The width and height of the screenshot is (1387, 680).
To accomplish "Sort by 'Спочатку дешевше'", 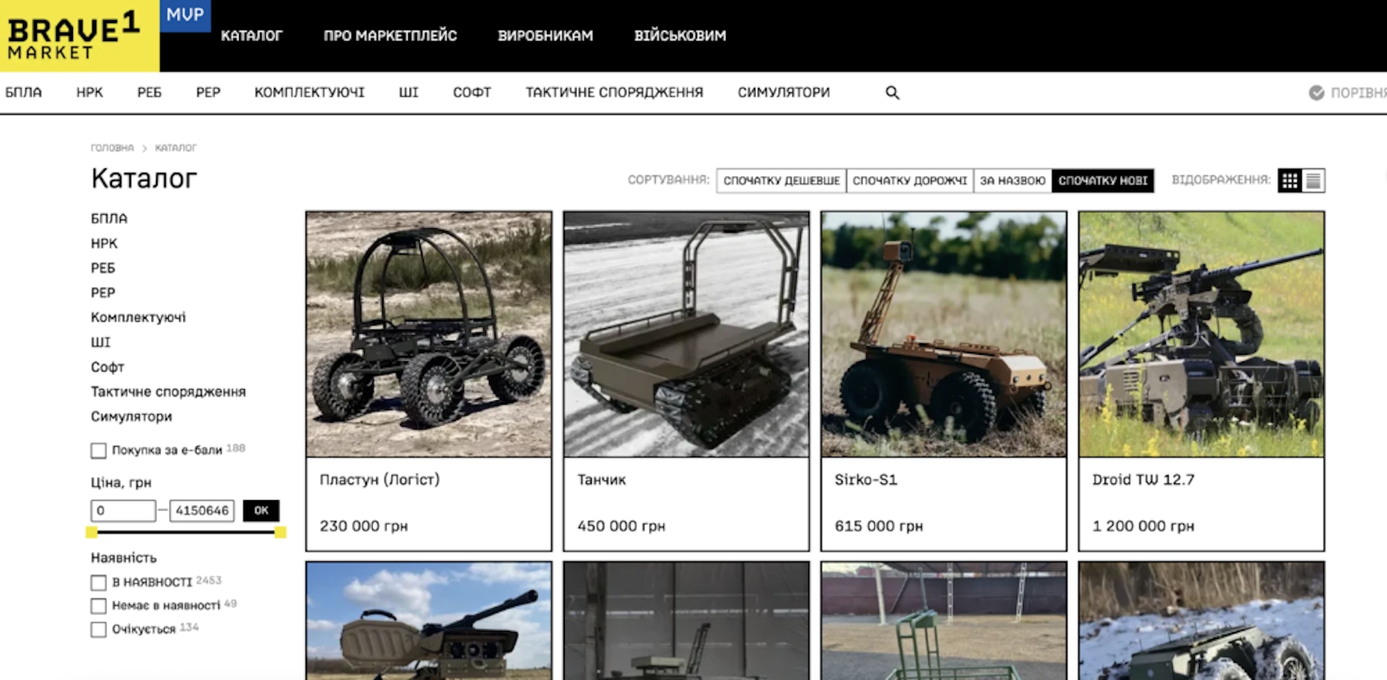I will pyautogui.click(x=781, y=181).
